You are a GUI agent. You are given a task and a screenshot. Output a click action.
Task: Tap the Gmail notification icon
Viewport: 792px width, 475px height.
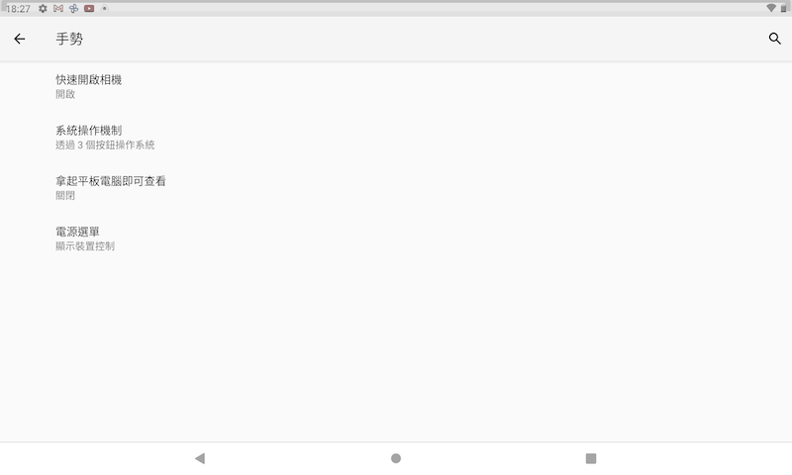pyautogui.click(x=58, y=9)
